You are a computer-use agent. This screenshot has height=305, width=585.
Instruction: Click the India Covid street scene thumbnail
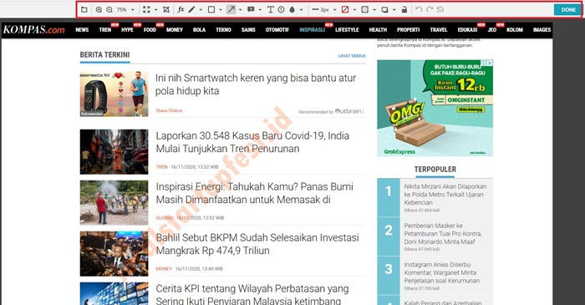114,152
